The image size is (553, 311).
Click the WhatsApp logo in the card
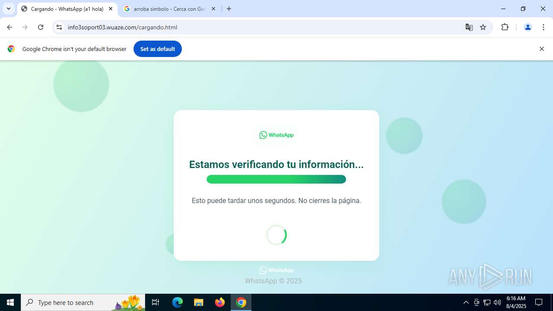pos(276,135)
